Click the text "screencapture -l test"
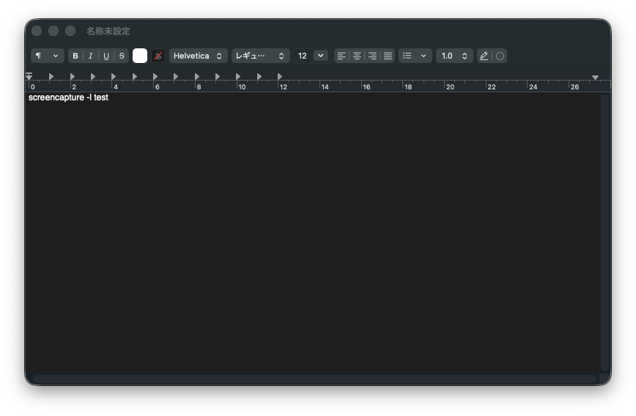Viewport: 636px width, 416px height. (x=68, y=97)
